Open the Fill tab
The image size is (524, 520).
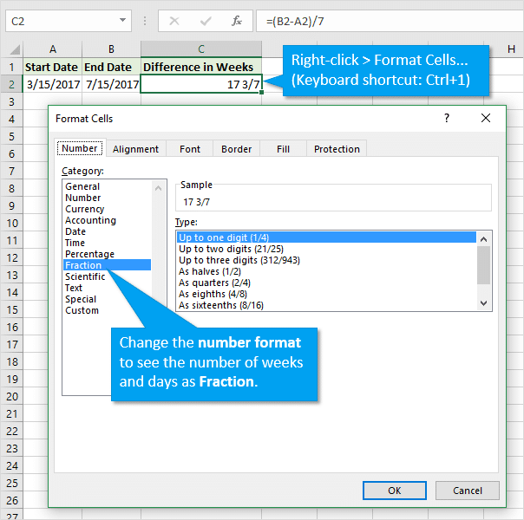283,149
